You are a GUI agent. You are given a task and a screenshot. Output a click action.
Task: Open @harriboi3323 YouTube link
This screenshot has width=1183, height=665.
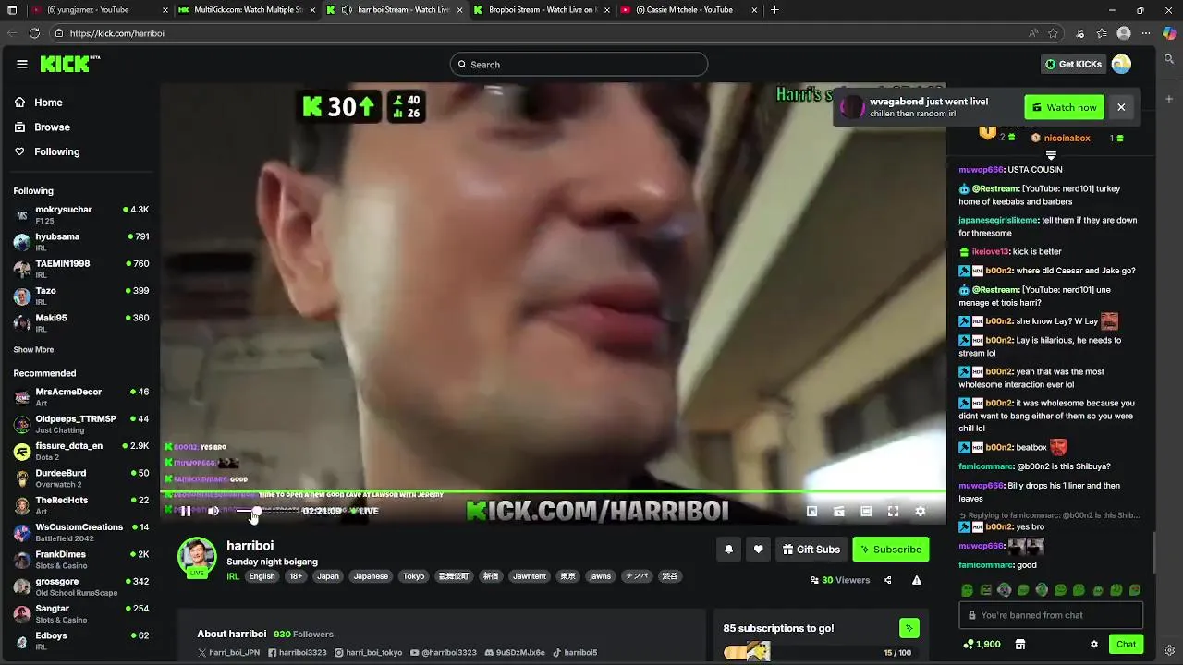444,652
